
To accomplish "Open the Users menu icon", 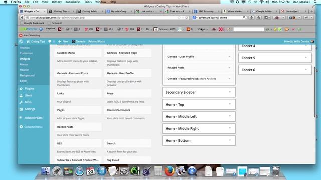I will (21, 95).
